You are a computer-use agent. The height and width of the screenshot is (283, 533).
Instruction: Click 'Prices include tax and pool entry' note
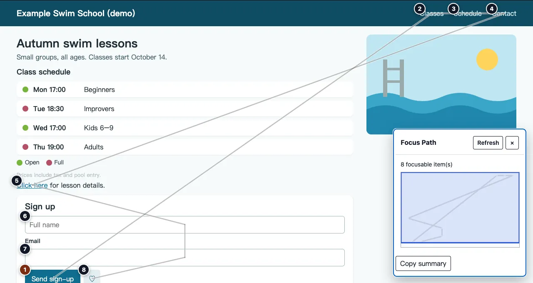click(59, 175)
